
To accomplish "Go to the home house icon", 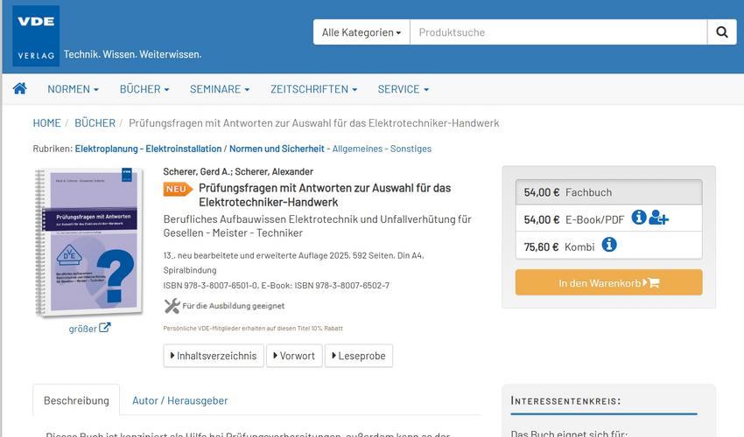I will 20,88.
